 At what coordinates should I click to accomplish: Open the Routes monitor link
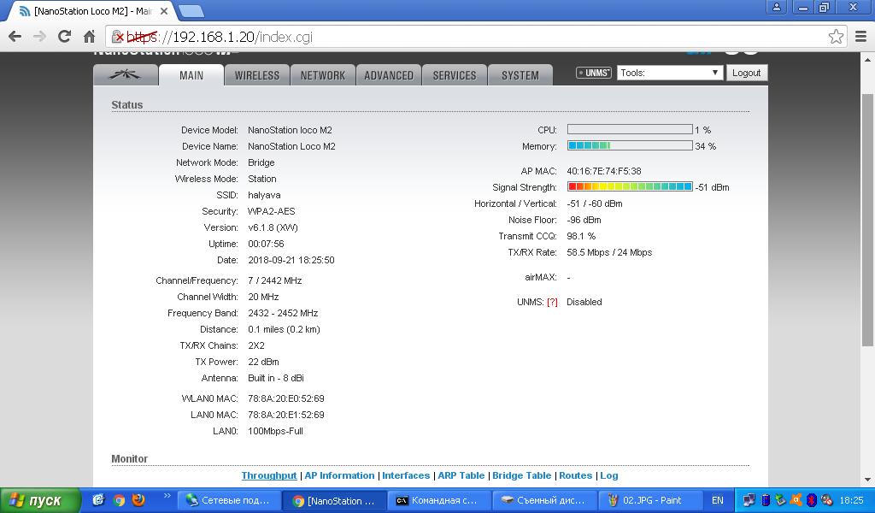[575, 475]
